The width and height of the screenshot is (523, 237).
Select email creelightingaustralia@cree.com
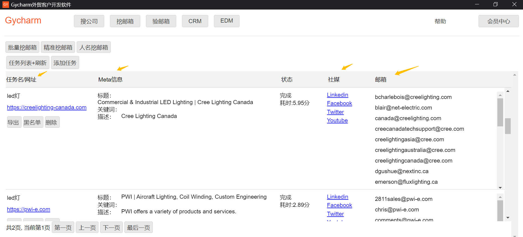[x=415, y=150]
